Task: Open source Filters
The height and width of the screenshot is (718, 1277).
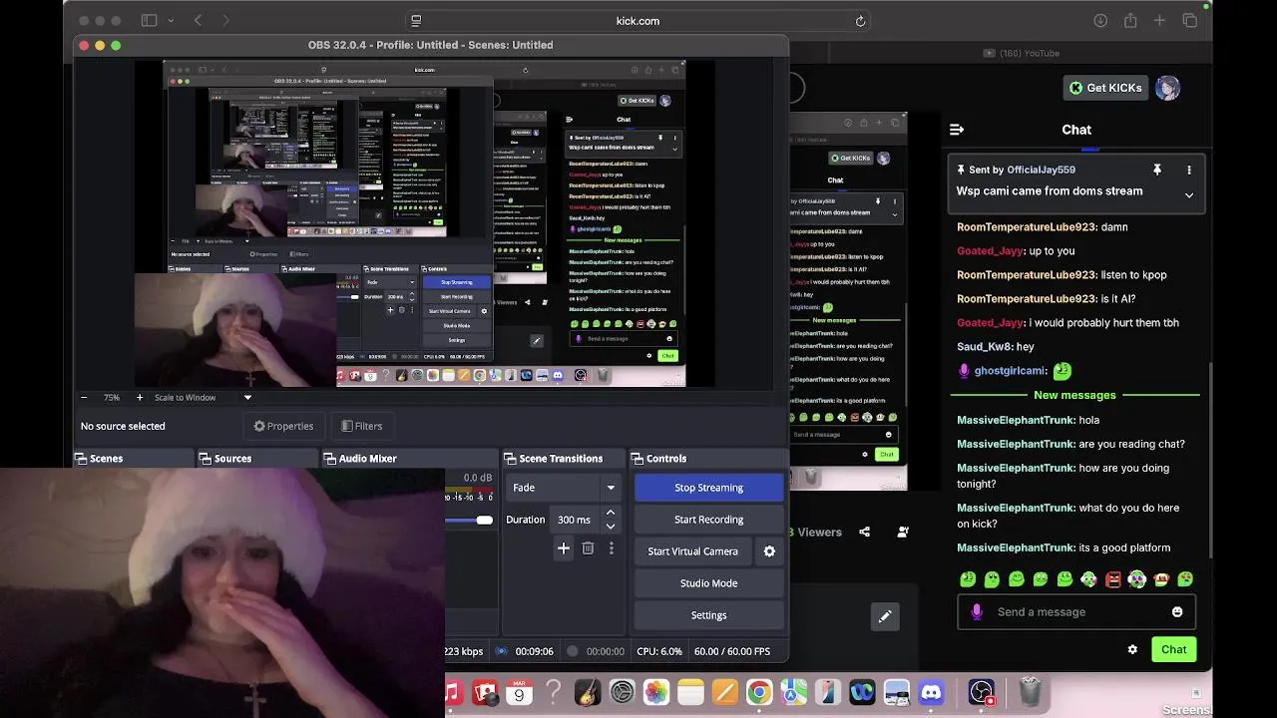Action: [x=361, y=426]
